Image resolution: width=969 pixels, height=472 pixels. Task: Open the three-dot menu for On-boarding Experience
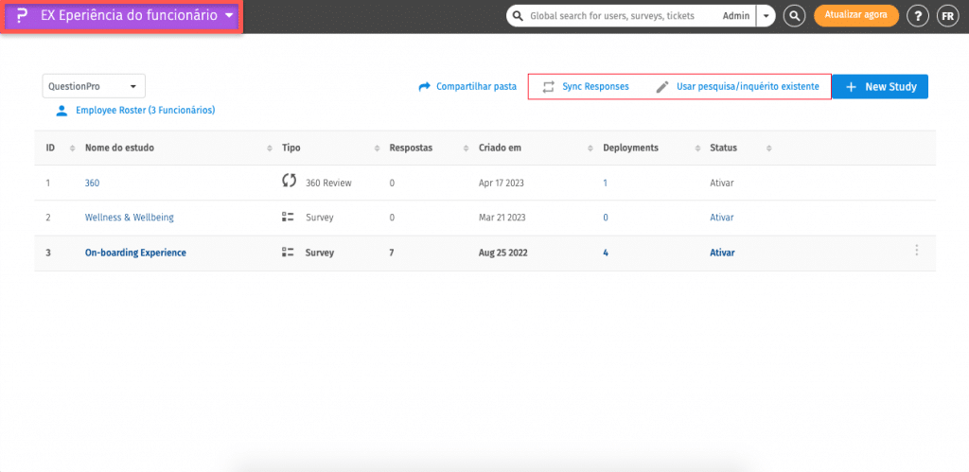coord(916,251)
